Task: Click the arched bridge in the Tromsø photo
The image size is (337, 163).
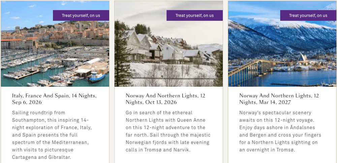Action: (x=249, y=67)
